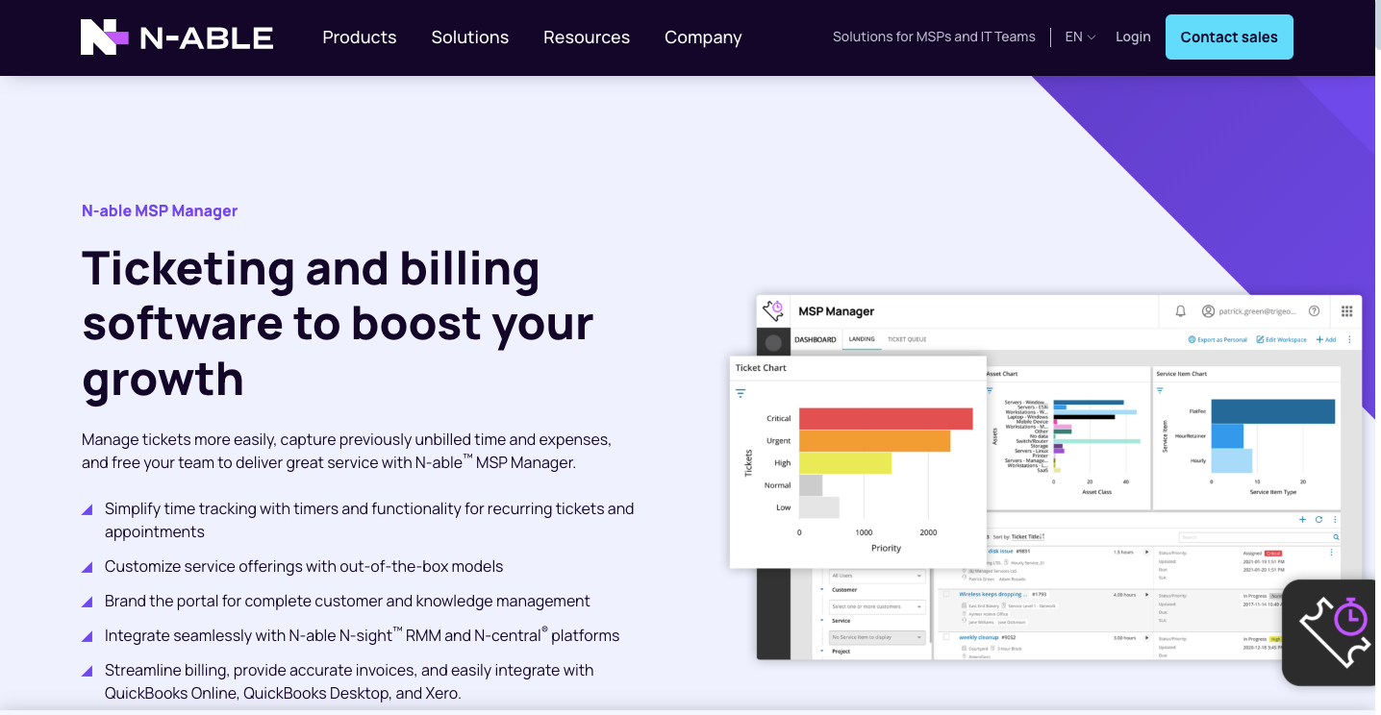Start timer on the weekly cleanup ticket
1381x715 pixels.
pyautogui.click(x=1146, y=637)
